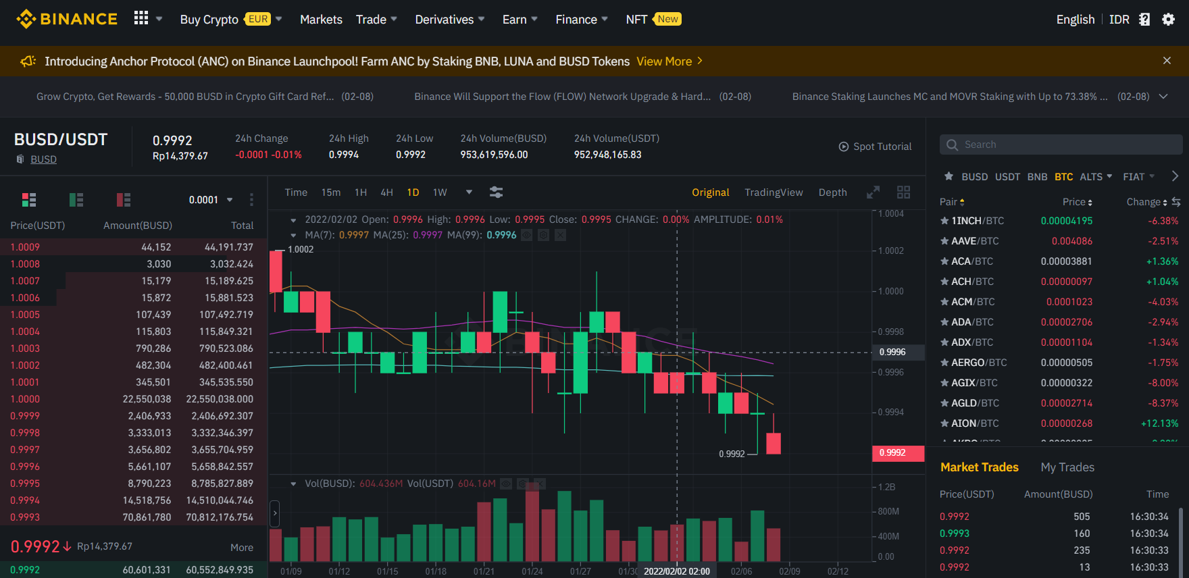Open MA indicator settings gear
Image resolution: width=1189 pixels, height=578 pixels.
pos(543,235)
